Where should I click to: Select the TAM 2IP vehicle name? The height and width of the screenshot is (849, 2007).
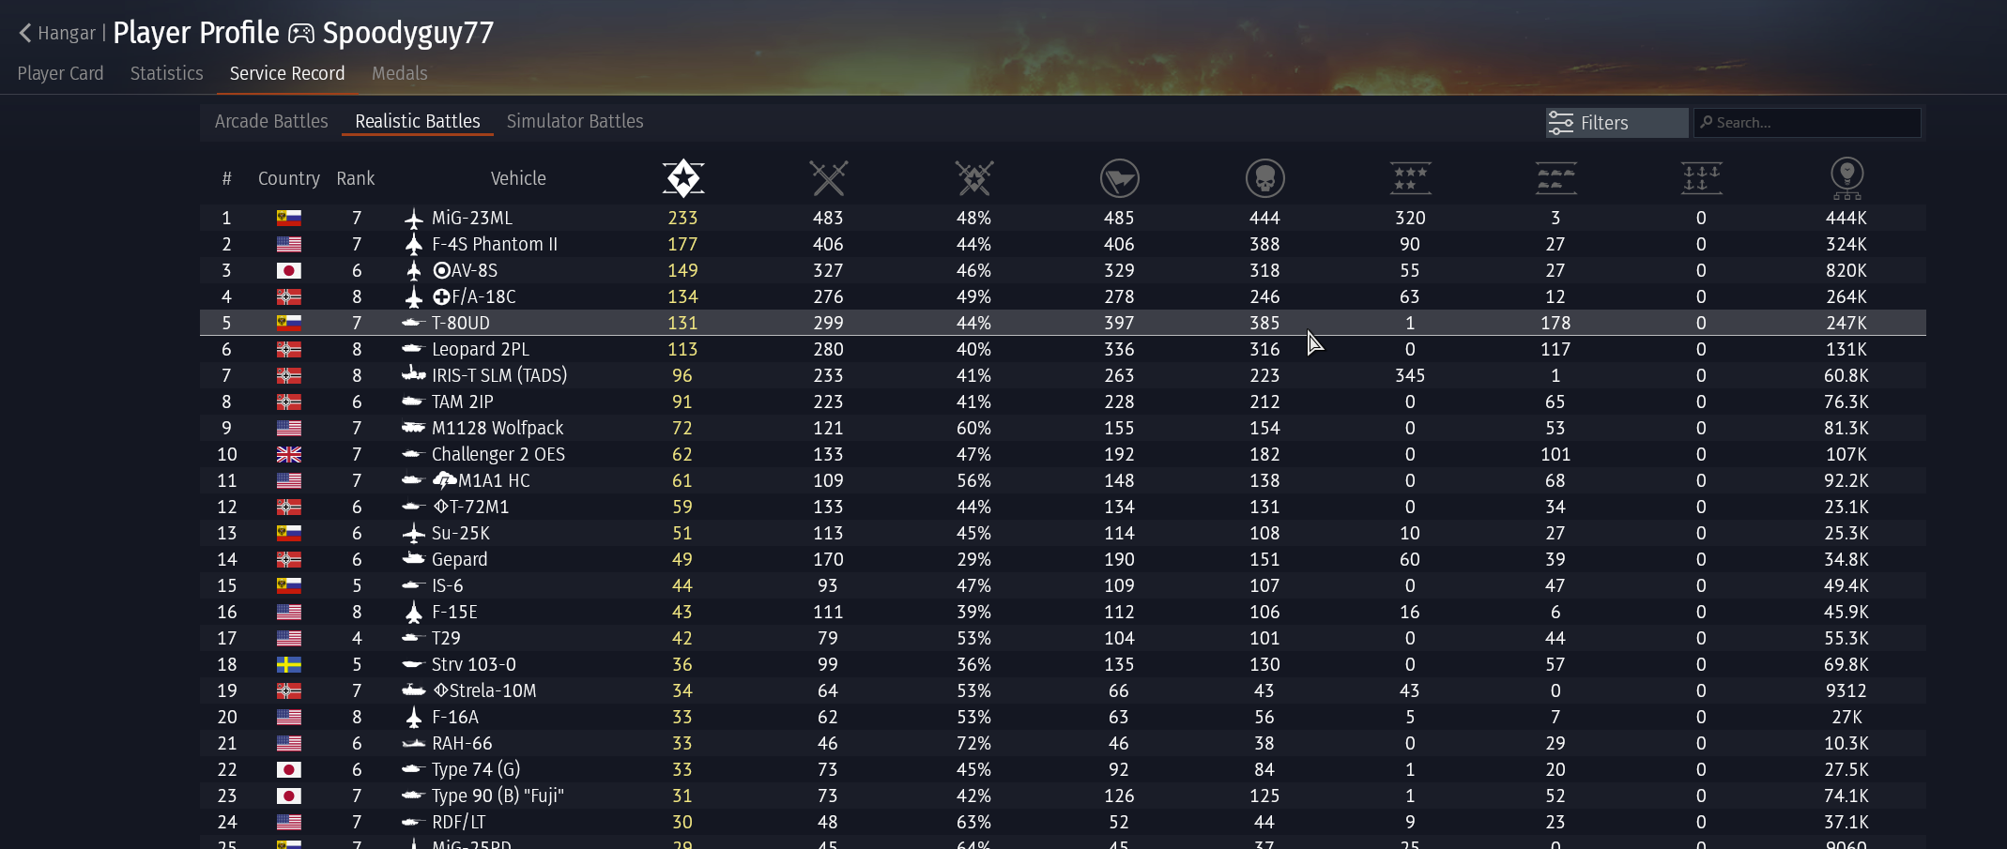(463, 402)
